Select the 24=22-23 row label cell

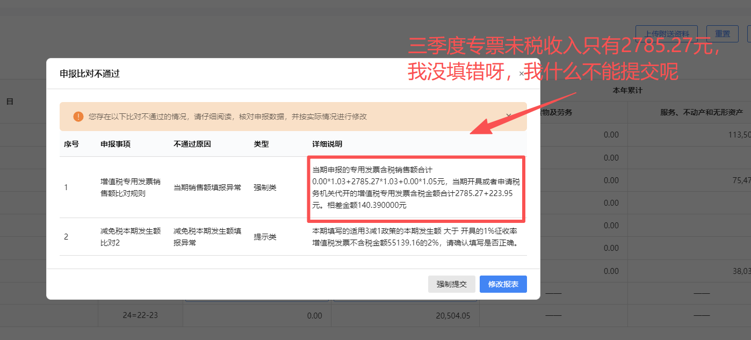click(x=140, y=316)
